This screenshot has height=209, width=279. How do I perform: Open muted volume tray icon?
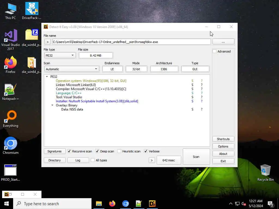click(244, 204)
